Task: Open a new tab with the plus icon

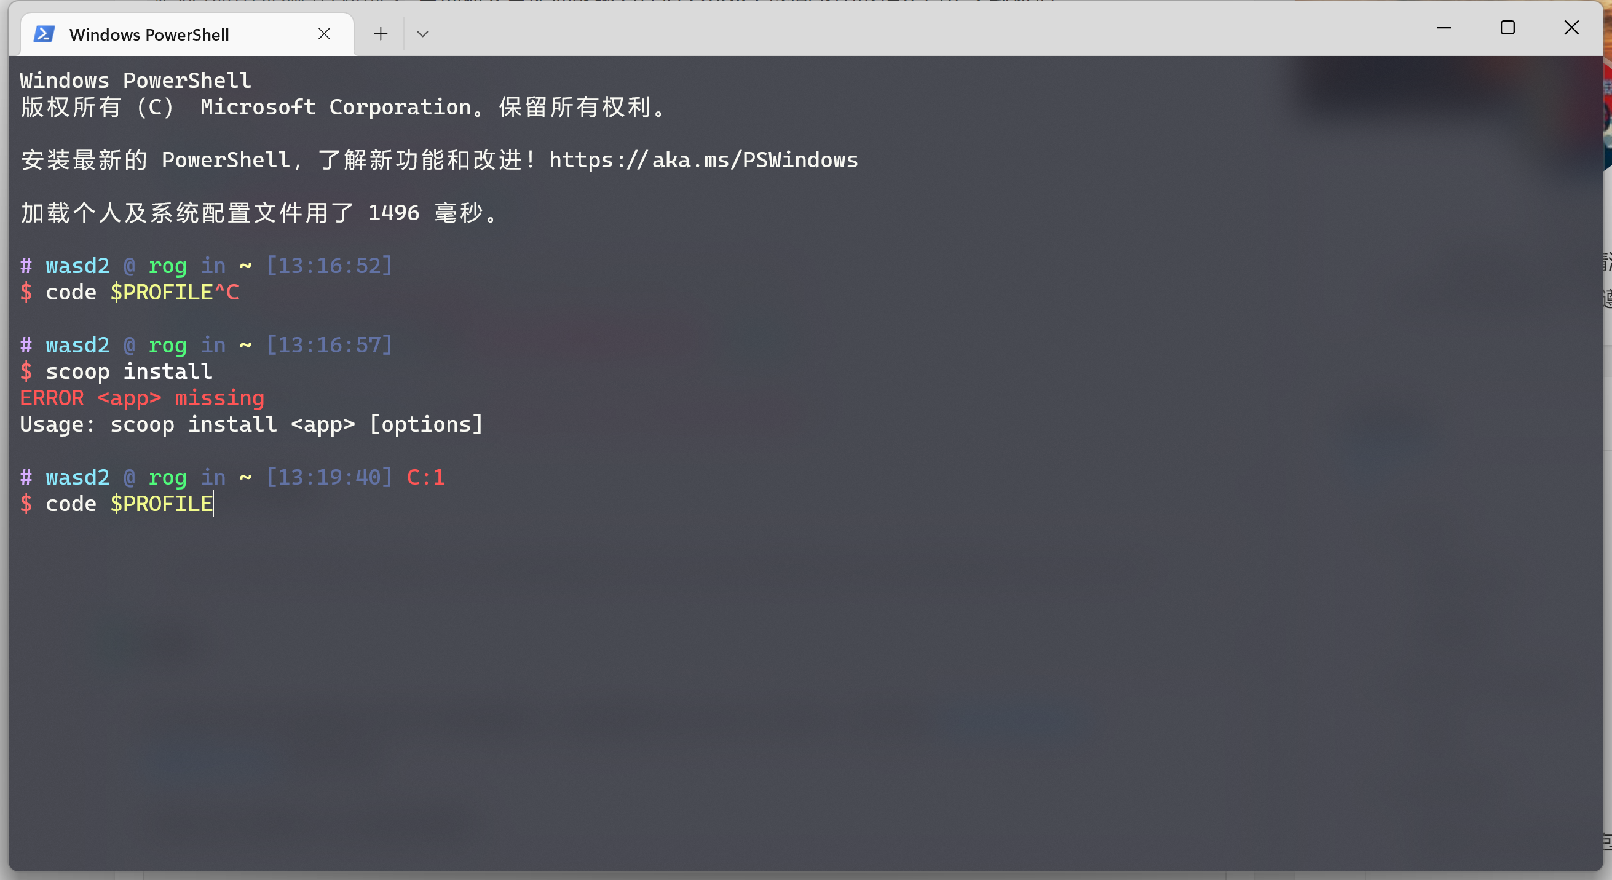Action: (x=381, y=34)
